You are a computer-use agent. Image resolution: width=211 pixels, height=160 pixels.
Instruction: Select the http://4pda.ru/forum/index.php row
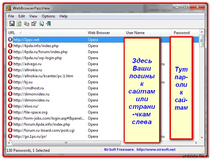tap(102, 52)
